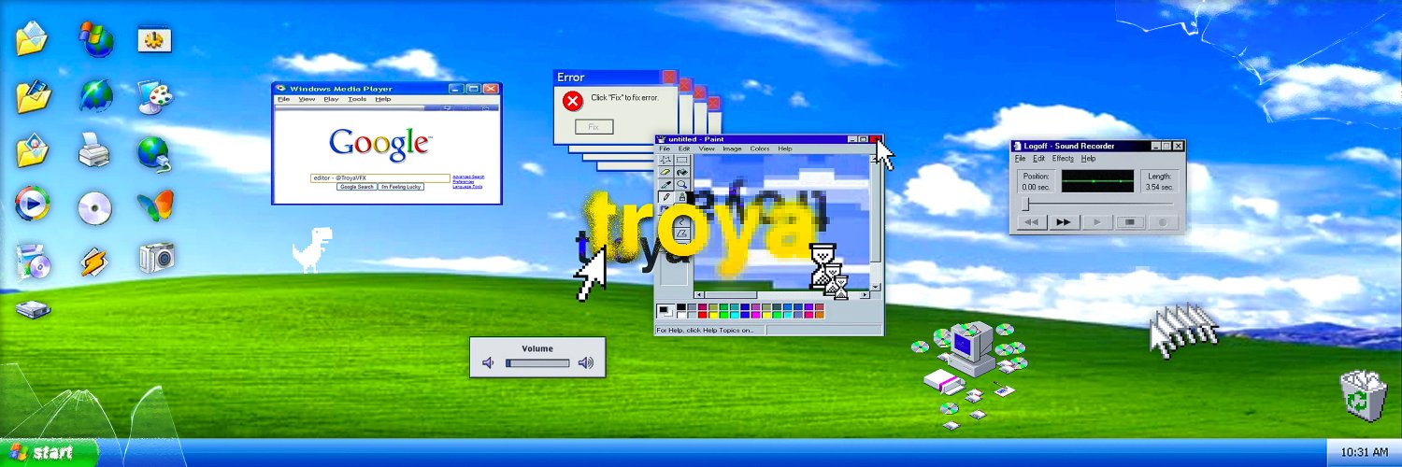This screenshot has height=467, width=1402.
Task: Click rewind button in Sound Recorder
Action: pos(1032,222)
